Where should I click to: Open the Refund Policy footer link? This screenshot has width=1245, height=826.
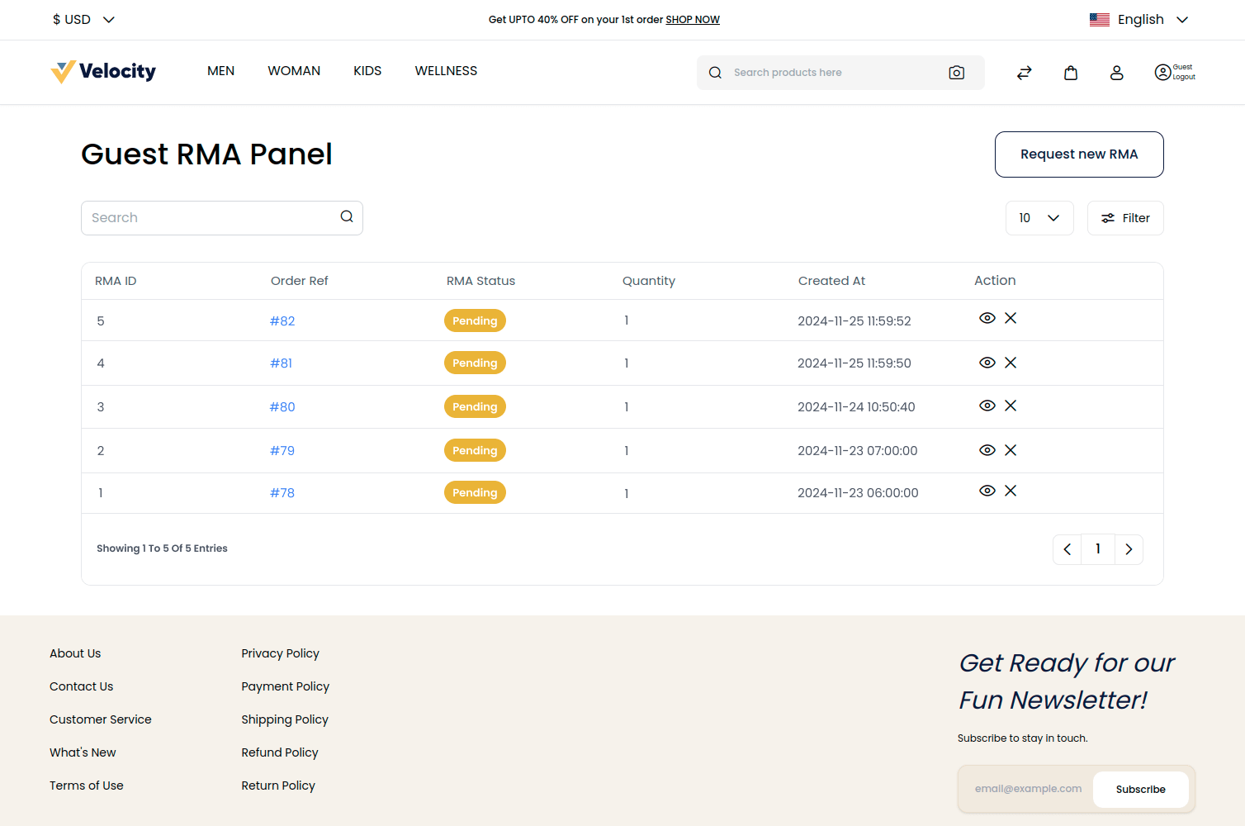pos(280,752)
